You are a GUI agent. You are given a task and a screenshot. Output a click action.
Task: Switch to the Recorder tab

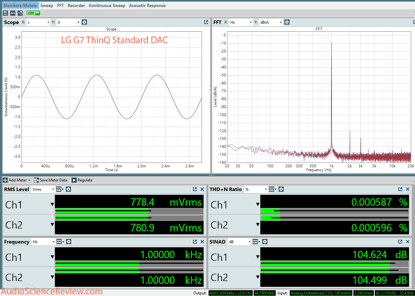coord(76,5)
